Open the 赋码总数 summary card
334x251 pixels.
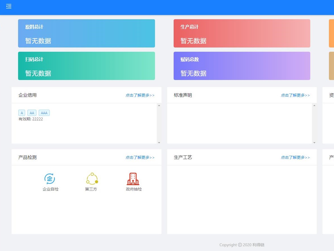tap(242, 66)
